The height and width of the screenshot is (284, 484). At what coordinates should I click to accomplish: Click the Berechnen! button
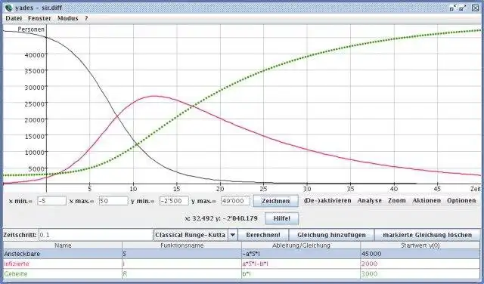pos(263,235)
